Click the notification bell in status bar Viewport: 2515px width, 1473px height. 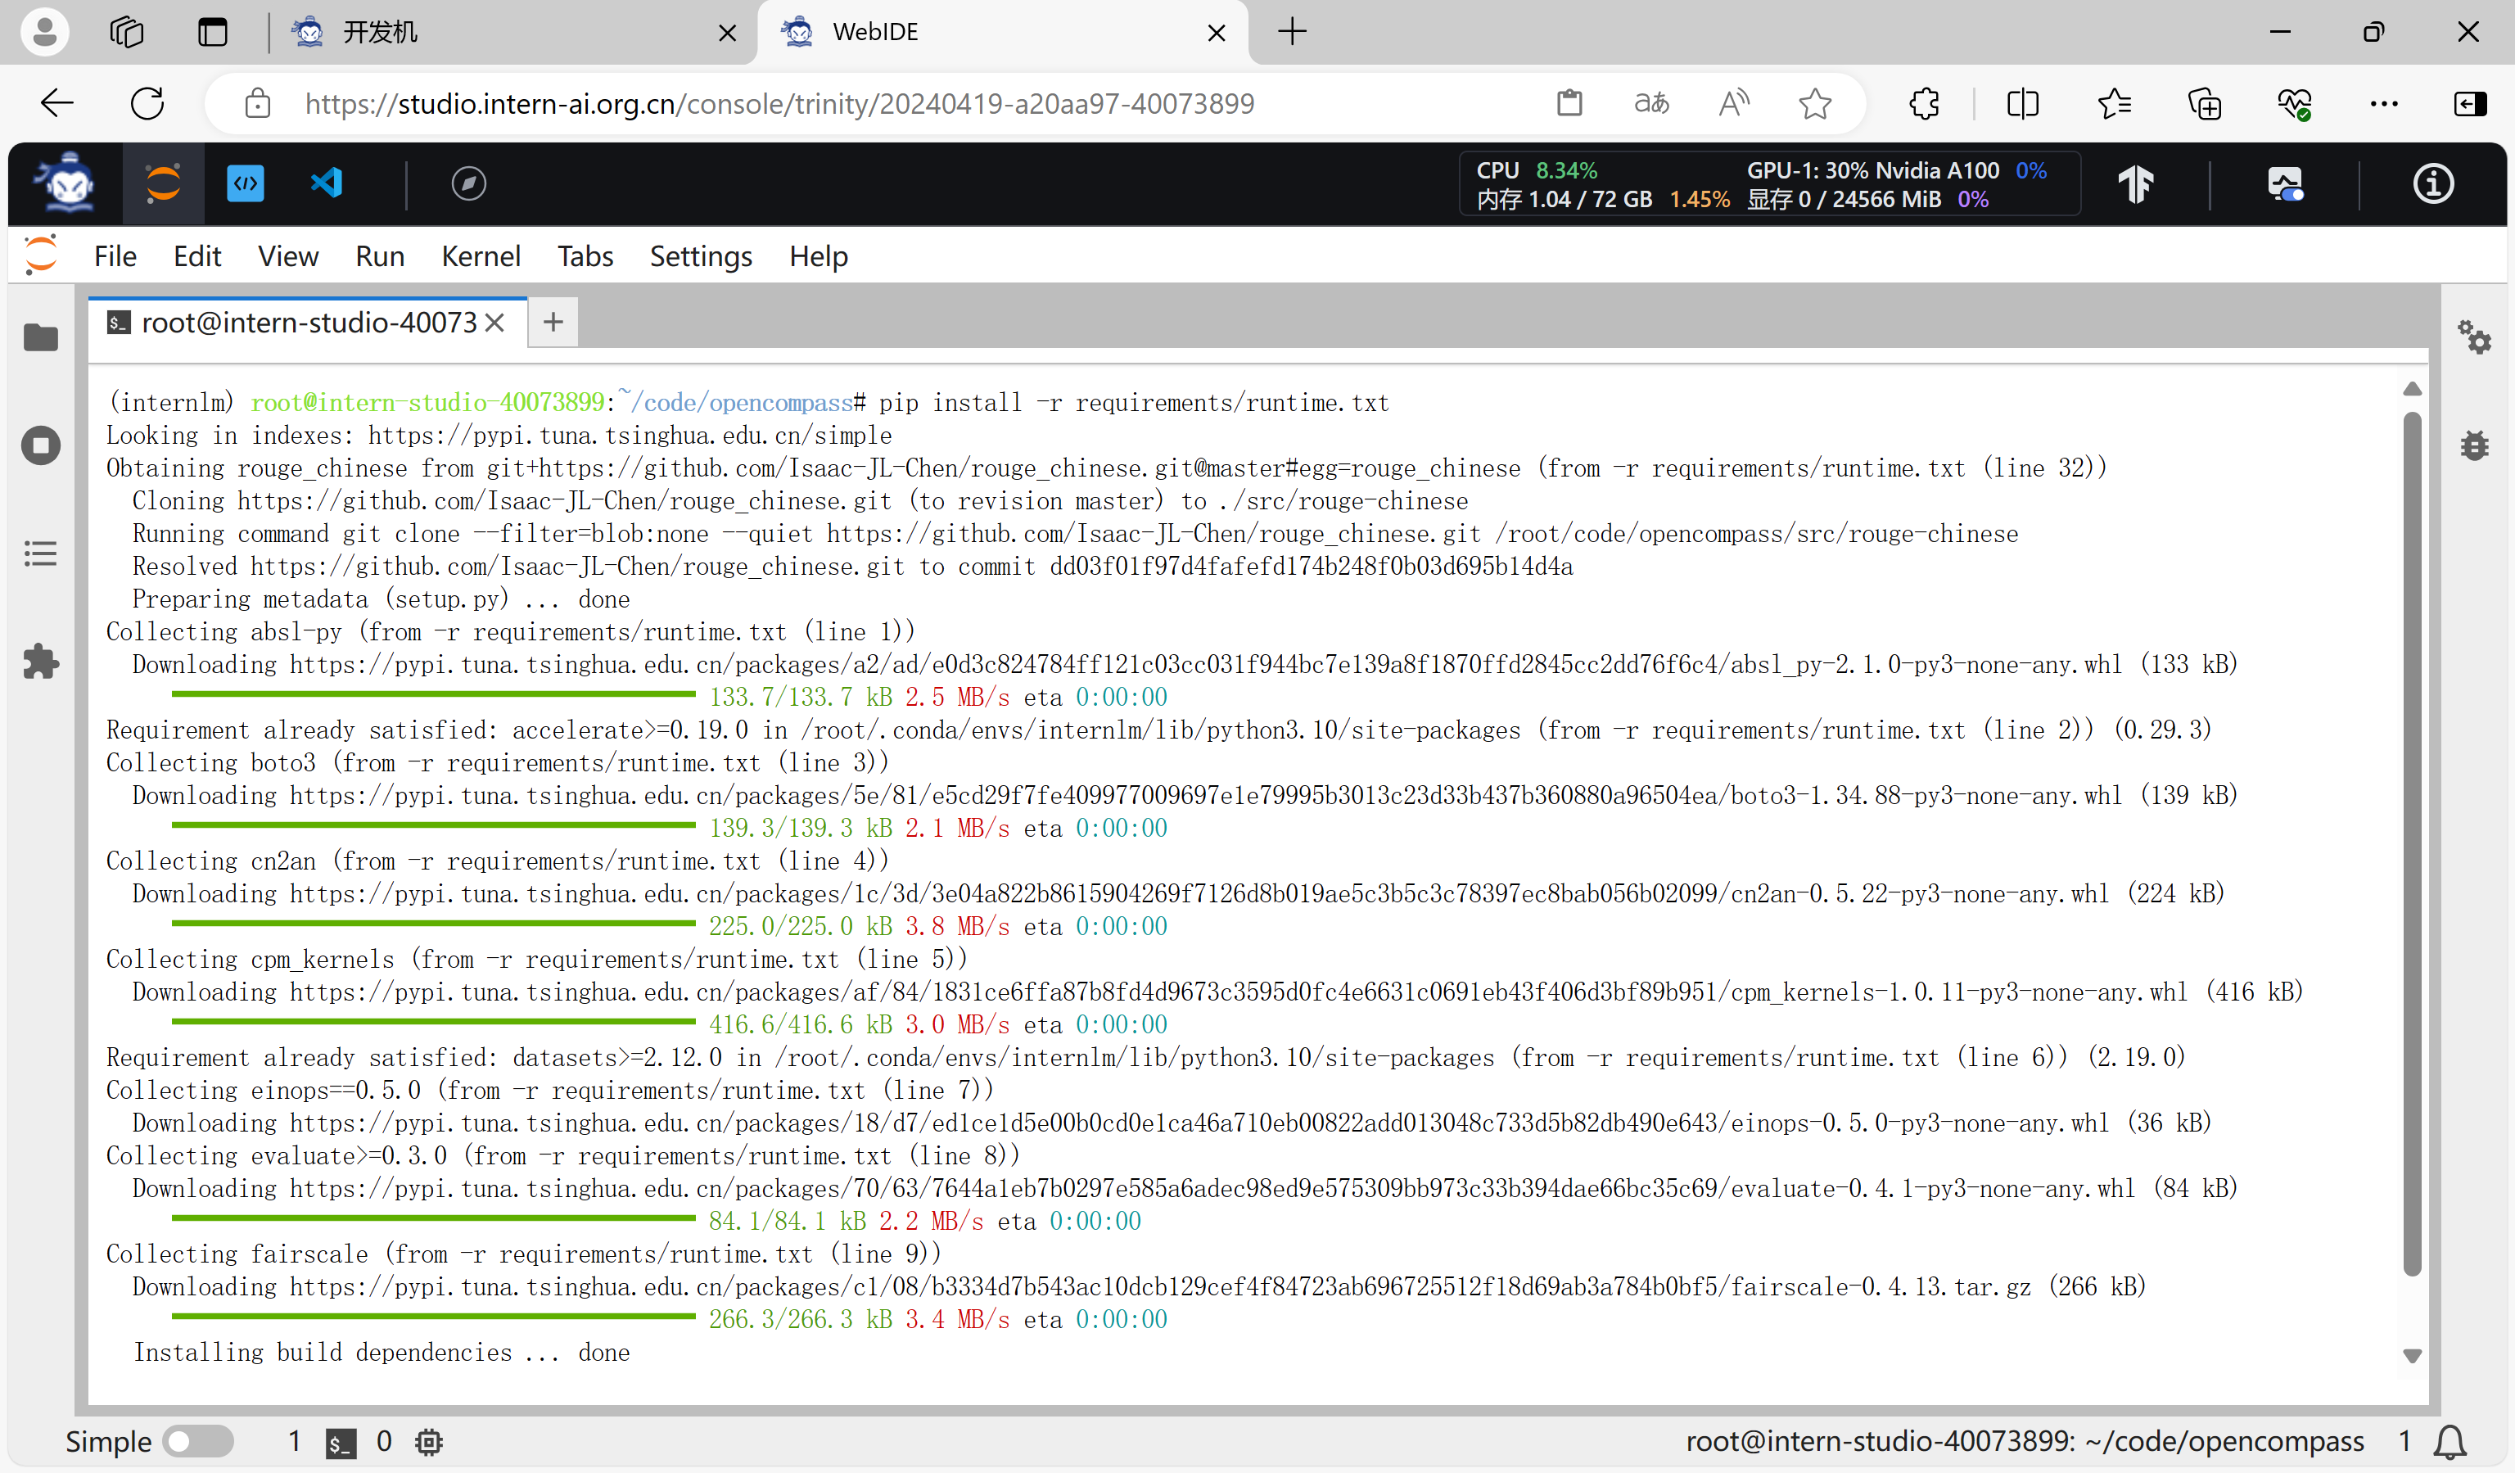coord(2450,1441)
